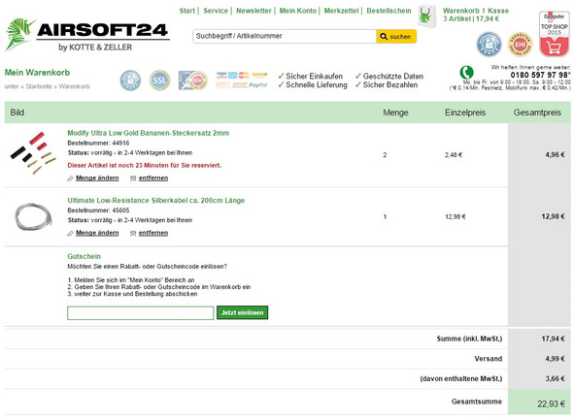
Task: Click the suchen search button
Action: point(396,37)
